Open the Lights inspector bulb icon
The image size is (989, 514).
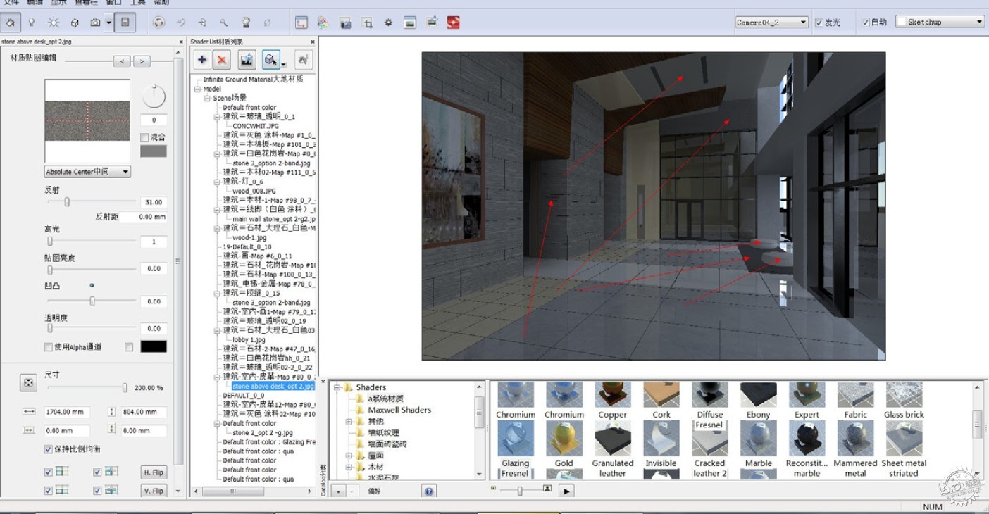click(x=32, y=23)
